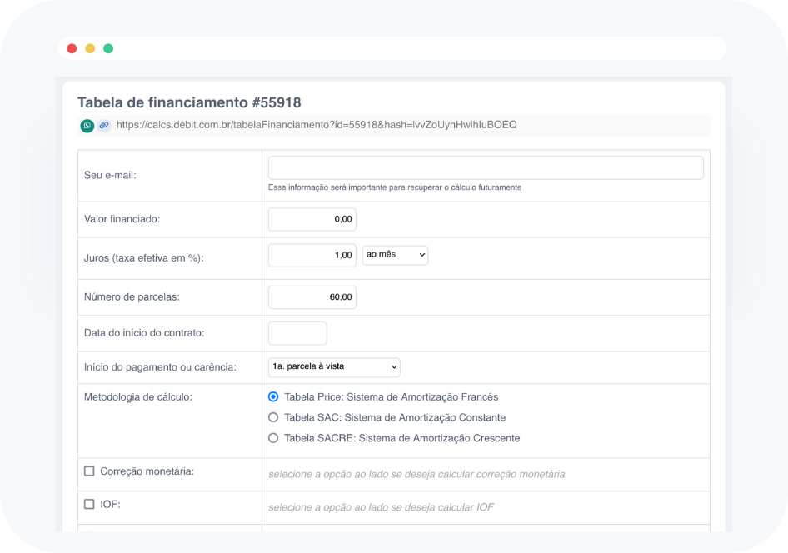
Task: Select Tabela Price amortization method
Action: pos(273,397)
